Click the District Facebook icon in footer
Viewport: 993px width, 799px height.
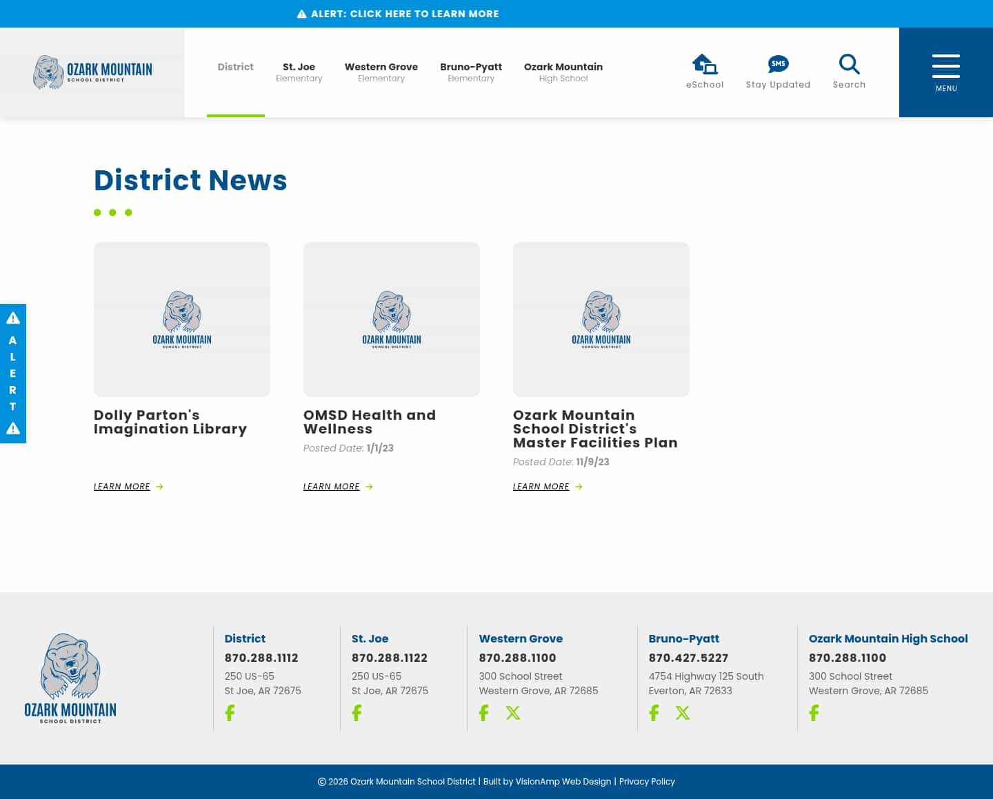click(x=230, y=713)
